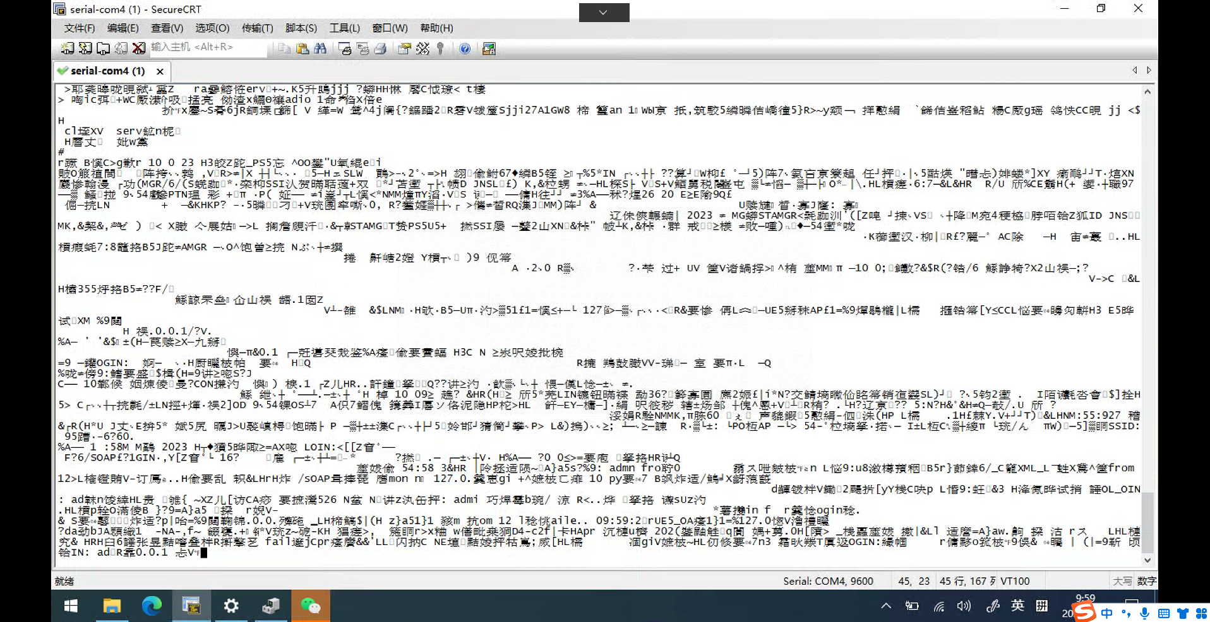Screen dimensions: 1210x622
Task: Toggle Sogou 中 Chinese/English mode
Action: click(x=1107, y=613)
